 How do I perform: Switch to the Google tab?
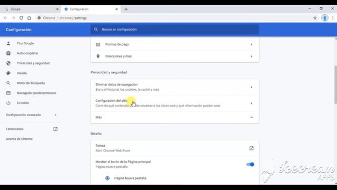(x=31, y=9)
